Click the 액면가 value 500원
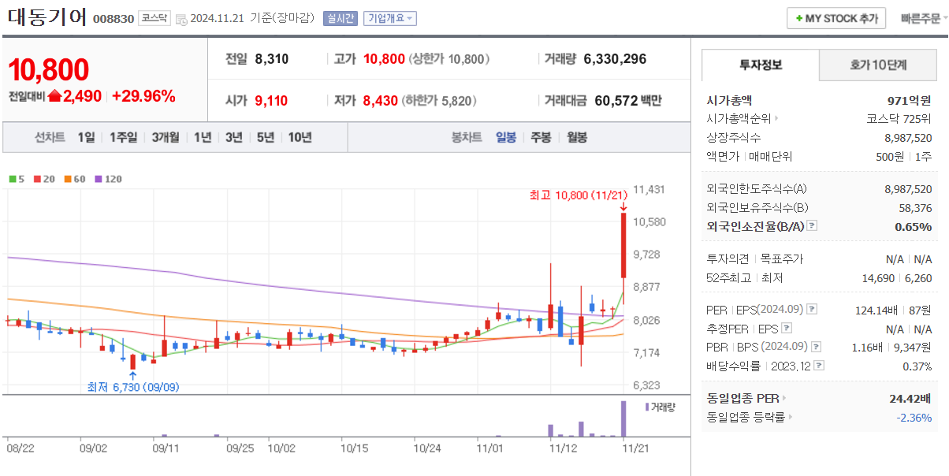The width and height of the screenshot is (949, 476). coord(888,157)
